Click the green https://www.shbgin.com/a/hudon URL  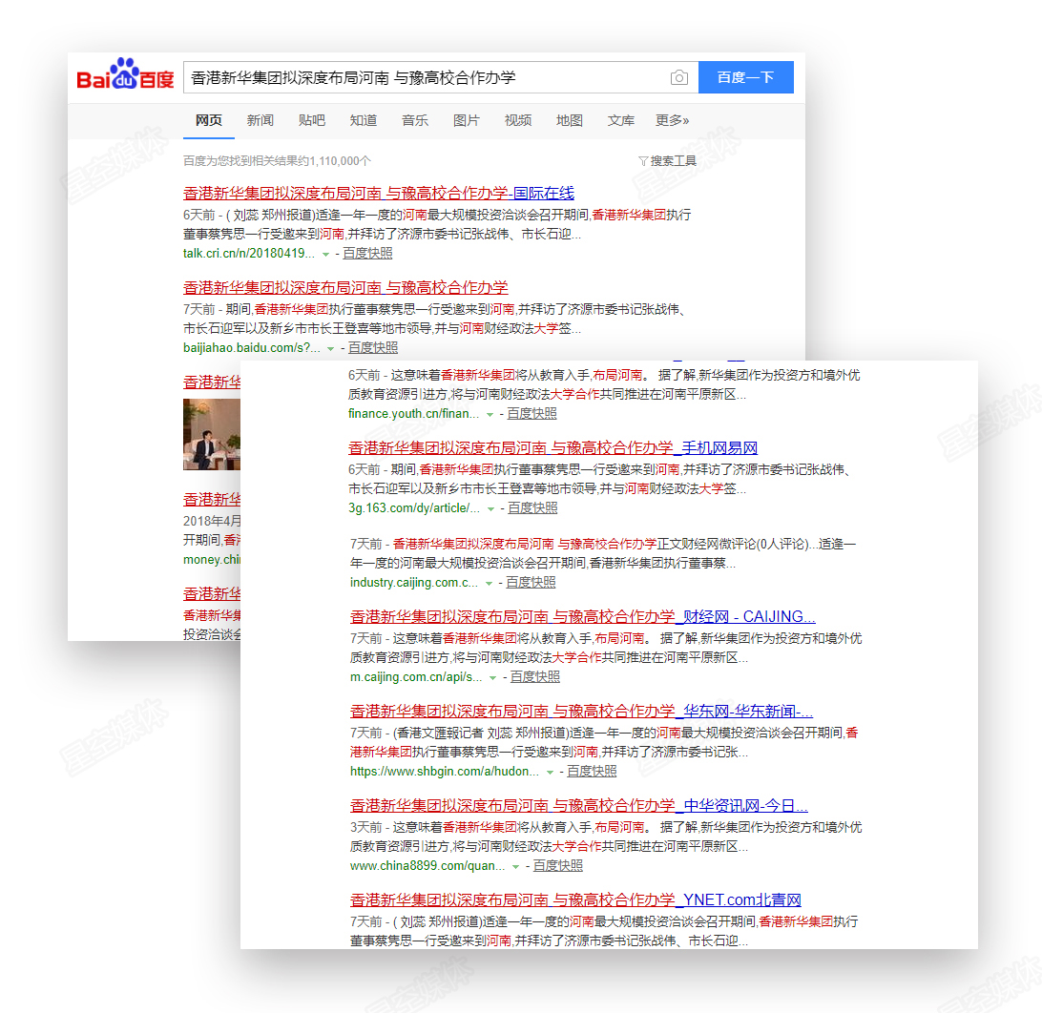pos(445,771)
